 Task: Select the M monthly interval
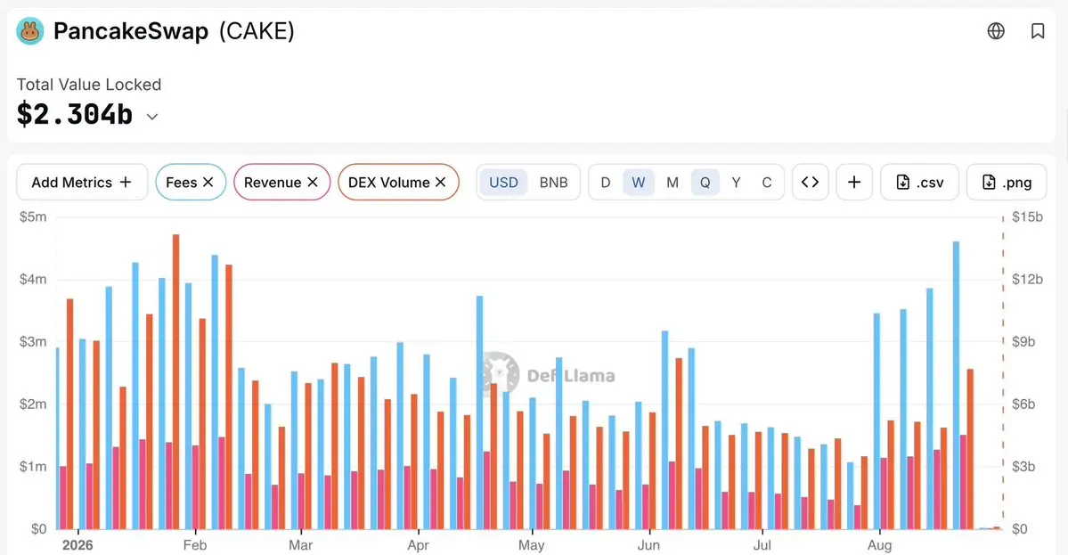673,183
